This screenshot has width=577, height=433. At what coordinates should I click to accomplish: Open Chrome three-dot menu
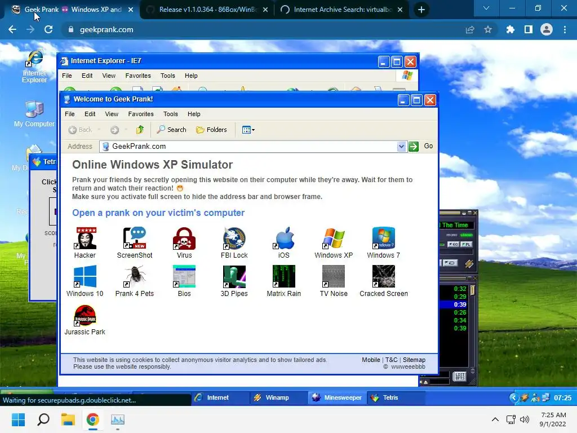tap(565, 29)
